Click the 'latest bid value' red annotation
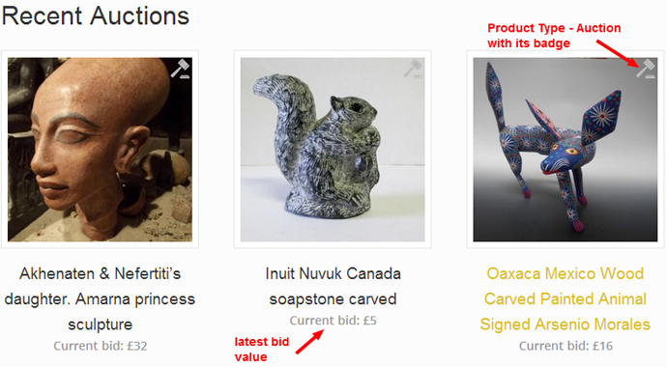The width and height of the screenshot is (667, 367). 262,350
